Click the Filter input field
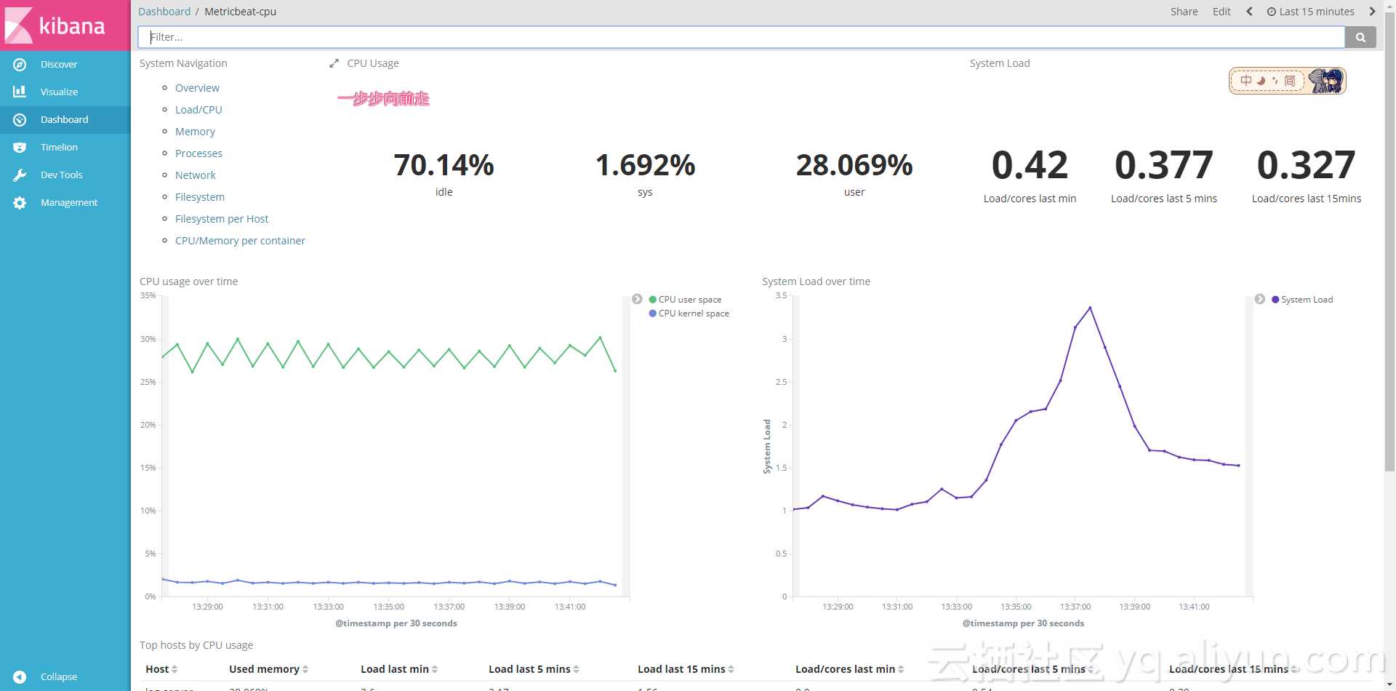1396x691 pixels. click(x=742, y=37)
